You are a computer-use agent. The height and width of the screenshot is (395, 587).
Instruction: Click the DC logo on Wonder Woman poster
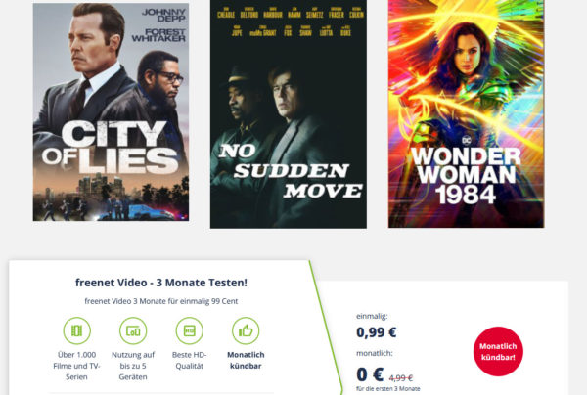point(466,140)
